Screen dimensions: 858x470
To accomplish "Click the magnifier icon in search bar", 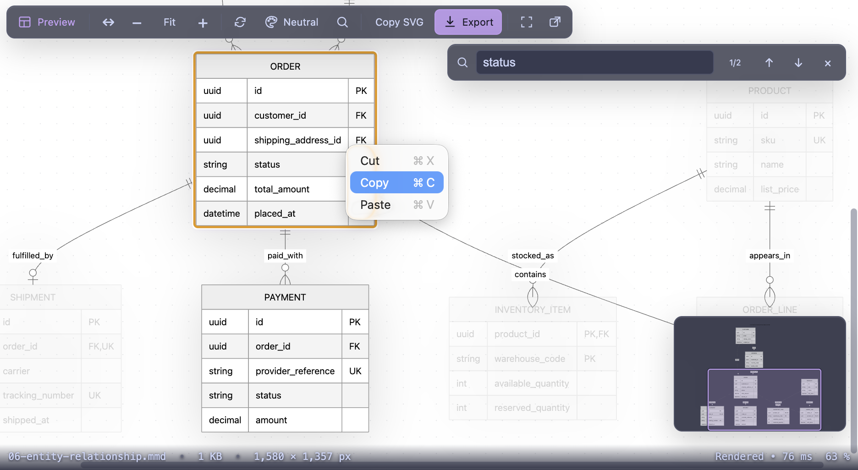I will click(462, 62).
